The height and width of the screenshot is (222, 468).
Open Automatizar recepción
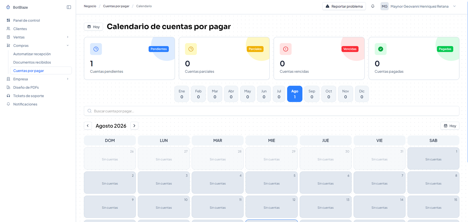(32, 54)
